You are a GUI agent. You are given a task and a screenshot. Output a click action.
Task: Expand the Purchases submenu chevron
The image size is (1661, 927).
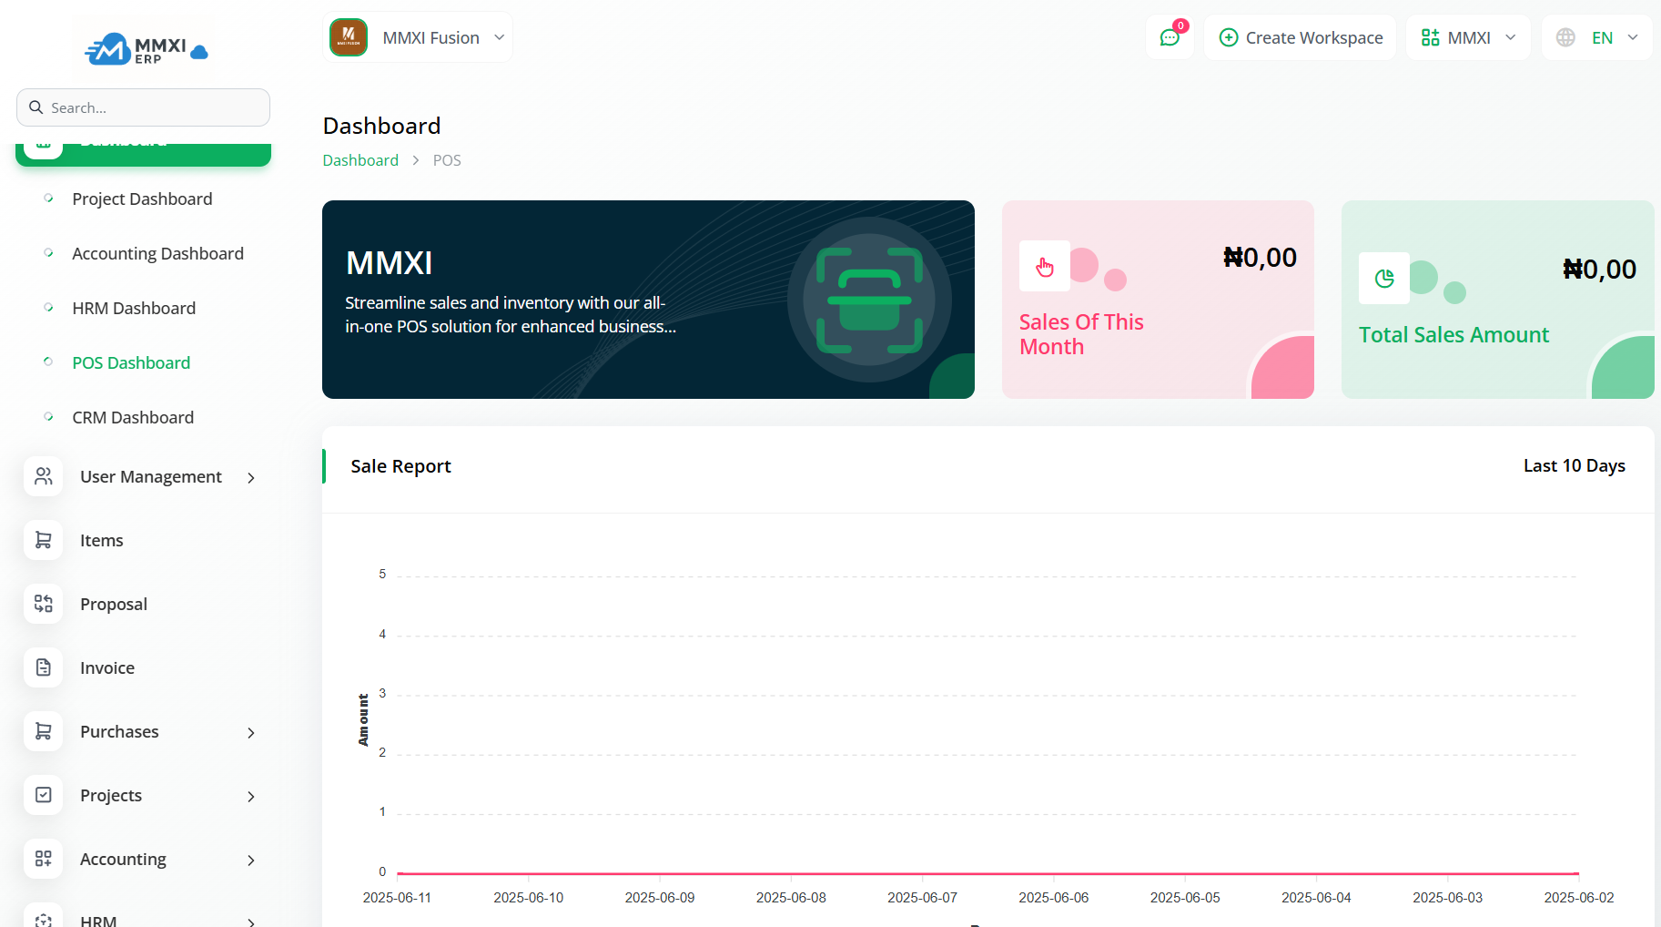251,732
